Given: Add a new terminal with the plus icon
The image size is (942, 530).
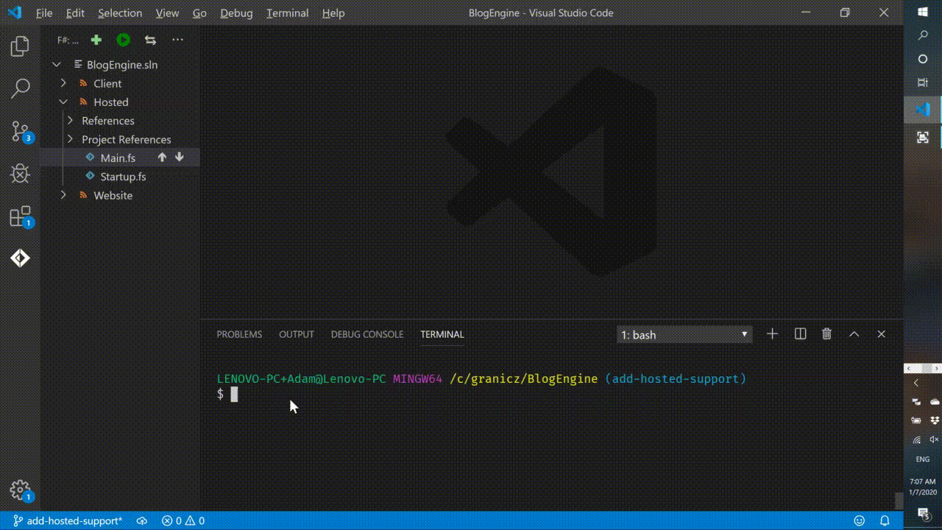Looking at the screenshot, I should (x=772, y=334).
